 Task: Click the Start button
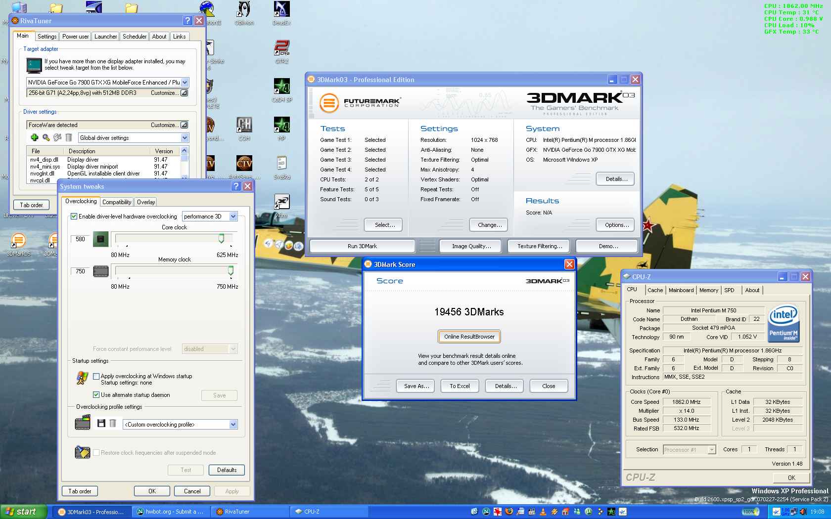pos(24,512)
